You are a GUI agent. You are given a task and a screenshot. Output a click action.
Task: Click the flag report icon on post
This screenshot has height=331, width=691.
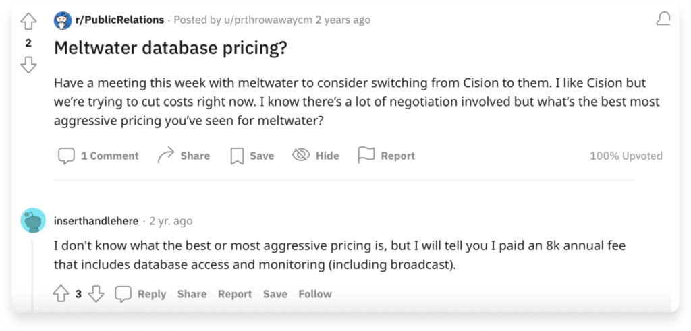coord(366,156)
